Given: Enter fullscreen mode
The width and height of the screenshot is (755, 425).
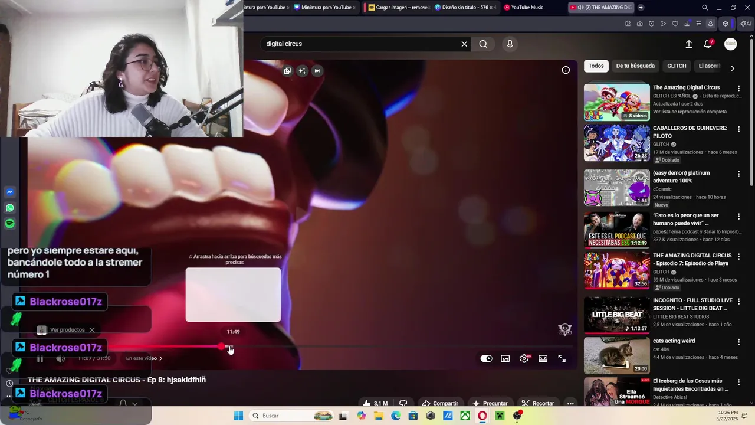Looking at the screenshot, I should click(x=562, y=358).
